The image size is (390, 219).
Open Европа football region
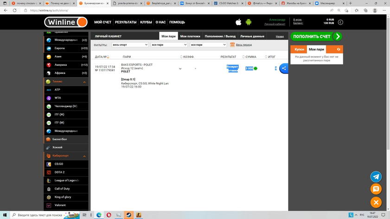(x=66, y=48)
